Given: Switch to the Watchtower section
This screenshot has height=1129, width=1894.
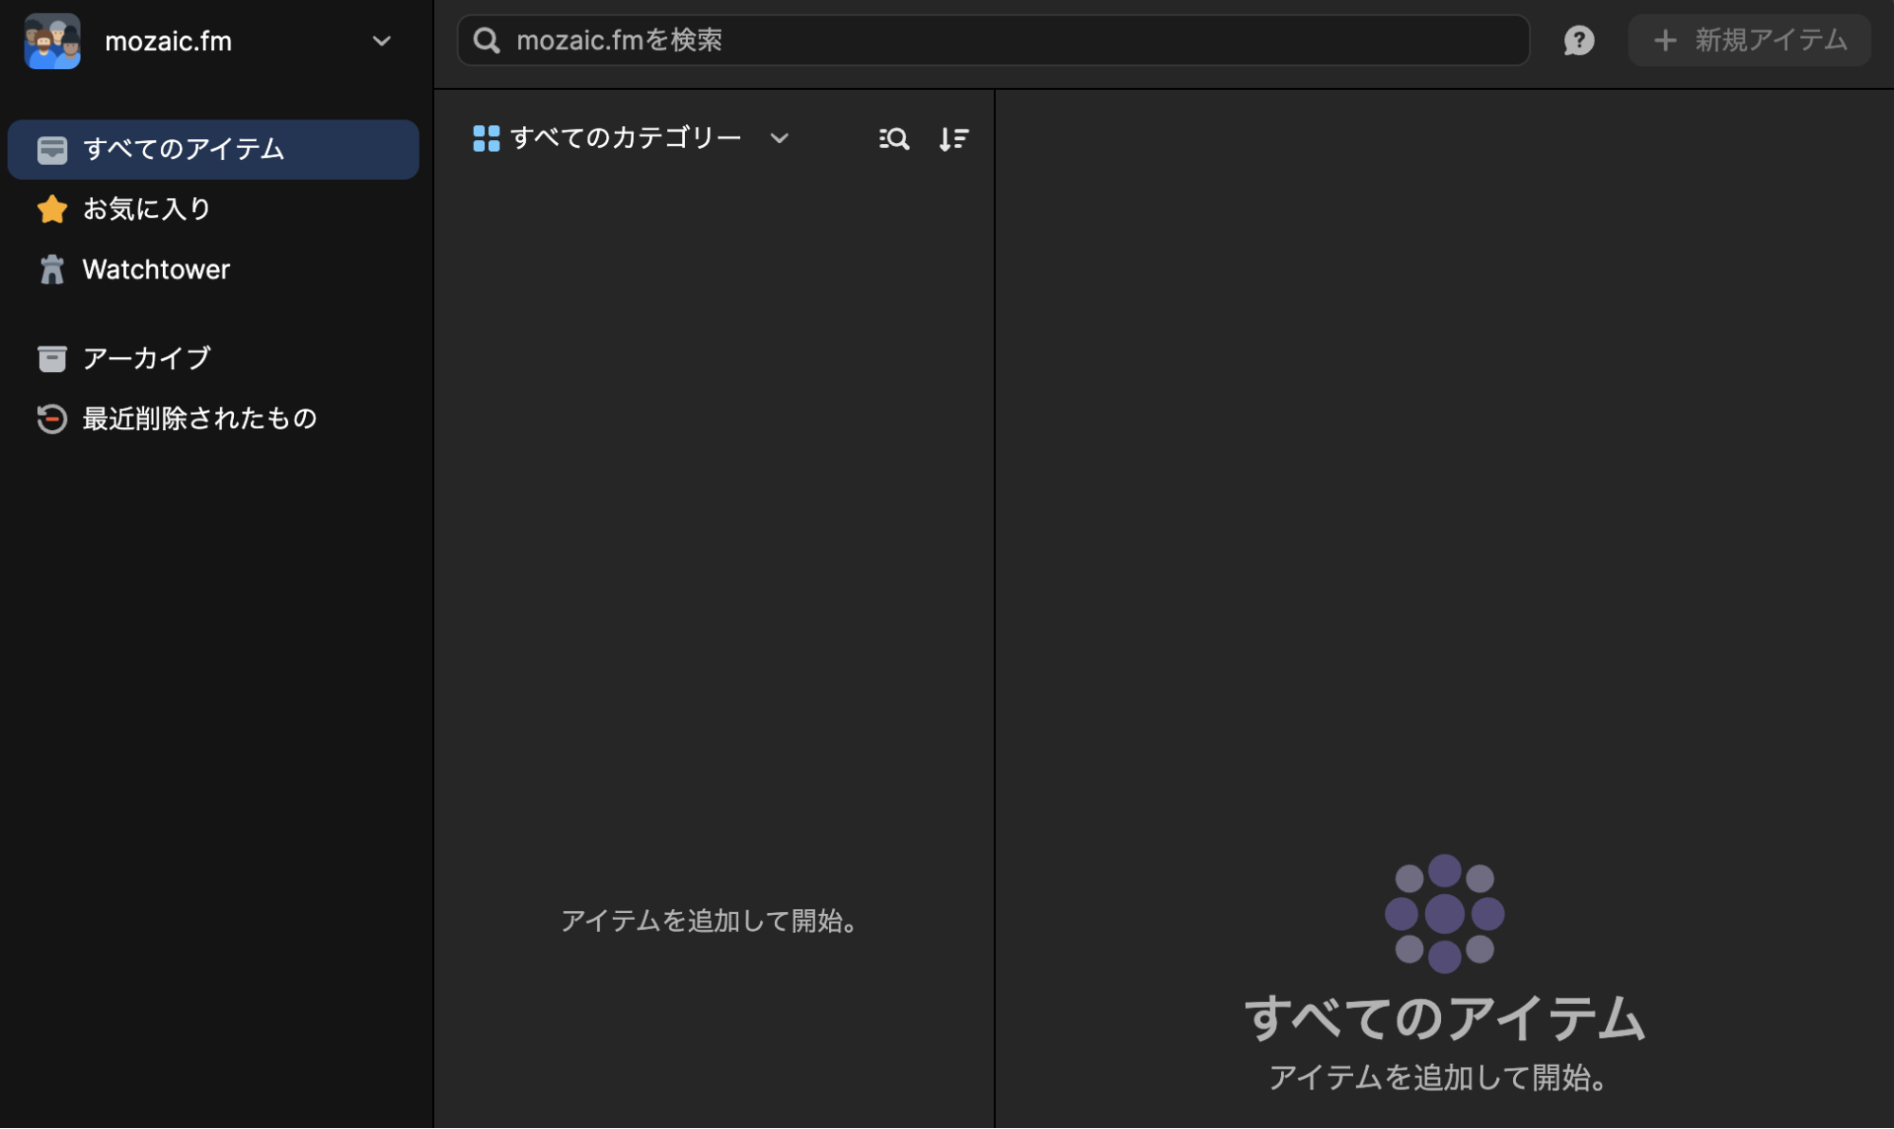Looking at the screenshot, I should (x=156, y=269).
